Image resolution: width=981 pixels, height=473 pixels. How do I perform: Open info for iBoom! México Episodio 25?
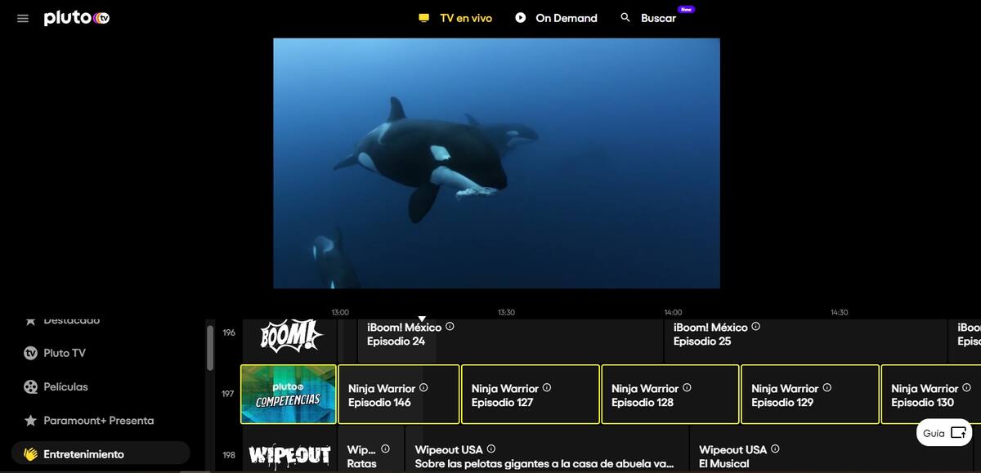coord(756,327)
